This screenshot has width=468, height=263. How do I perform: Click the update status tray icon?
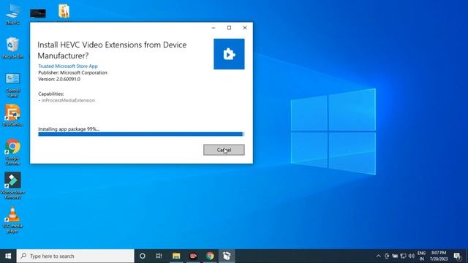coord(387,256)
